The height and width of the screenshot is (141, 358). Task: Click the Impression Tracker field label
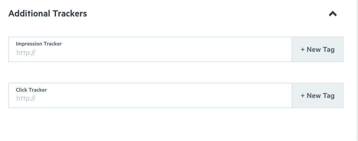coord(39,44)
